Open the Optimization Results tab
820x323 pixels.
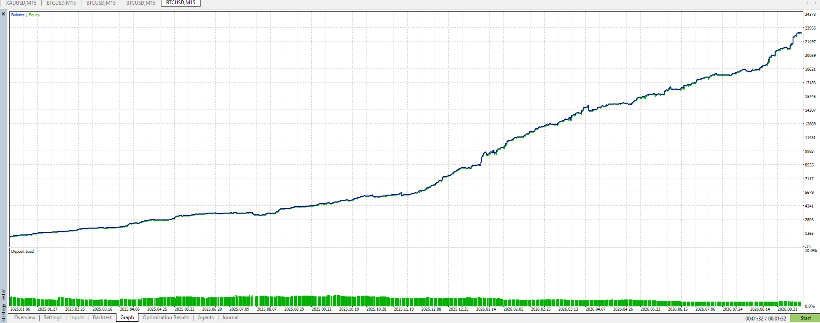click(166, 317)
